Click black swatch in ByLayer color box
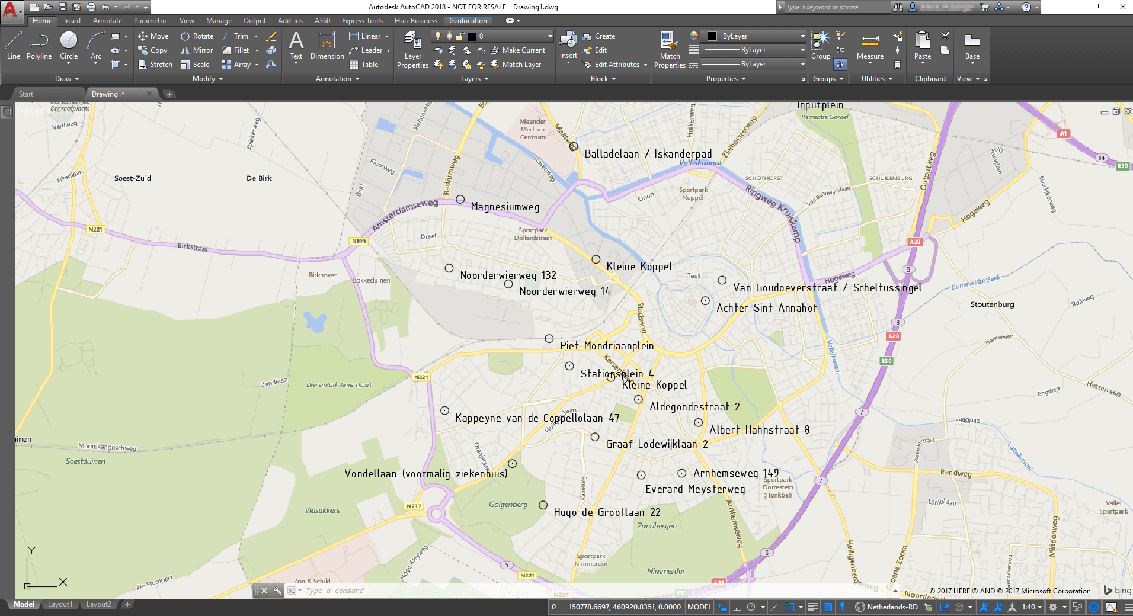This screenshot has height=616, width=1133. pyautogui.click(x=712, y=36)
